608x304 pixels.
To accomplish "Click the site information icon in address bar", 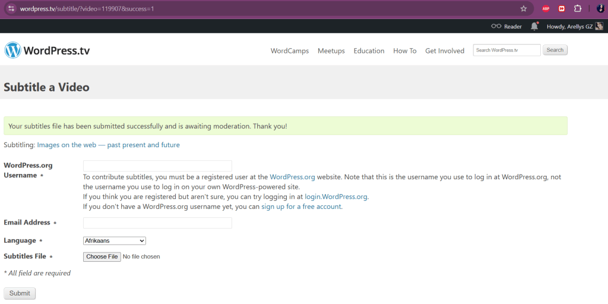I will click(x=11, y=8).
